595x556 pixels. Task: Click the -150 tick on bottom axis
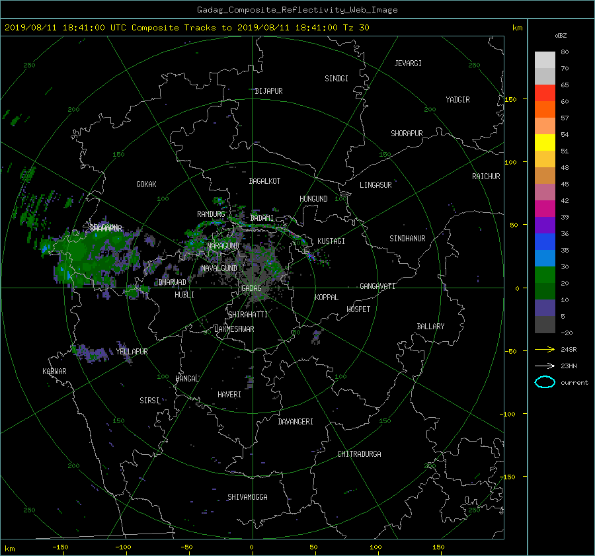point(60,547)
